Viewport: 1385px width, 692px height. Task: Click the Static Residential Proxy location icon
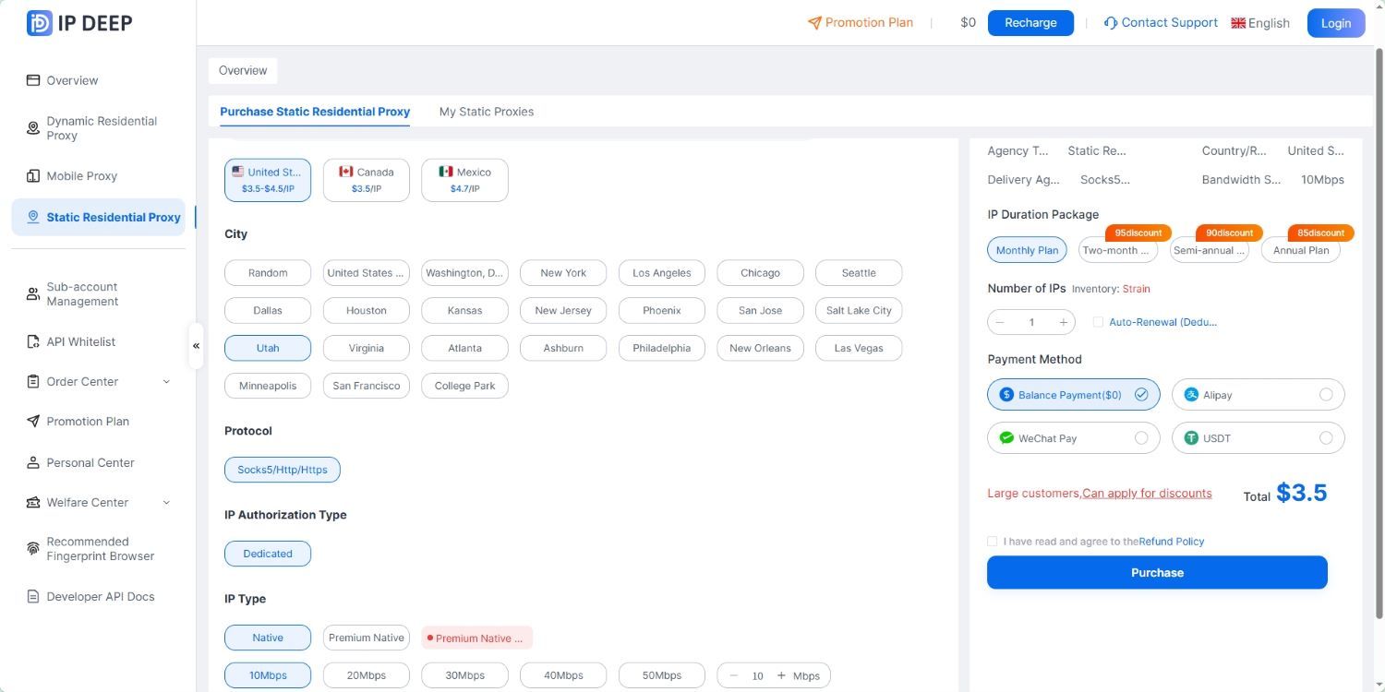[33, 217]
